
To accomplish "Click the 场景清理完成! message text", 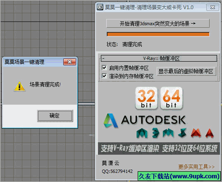I will 45,84.
